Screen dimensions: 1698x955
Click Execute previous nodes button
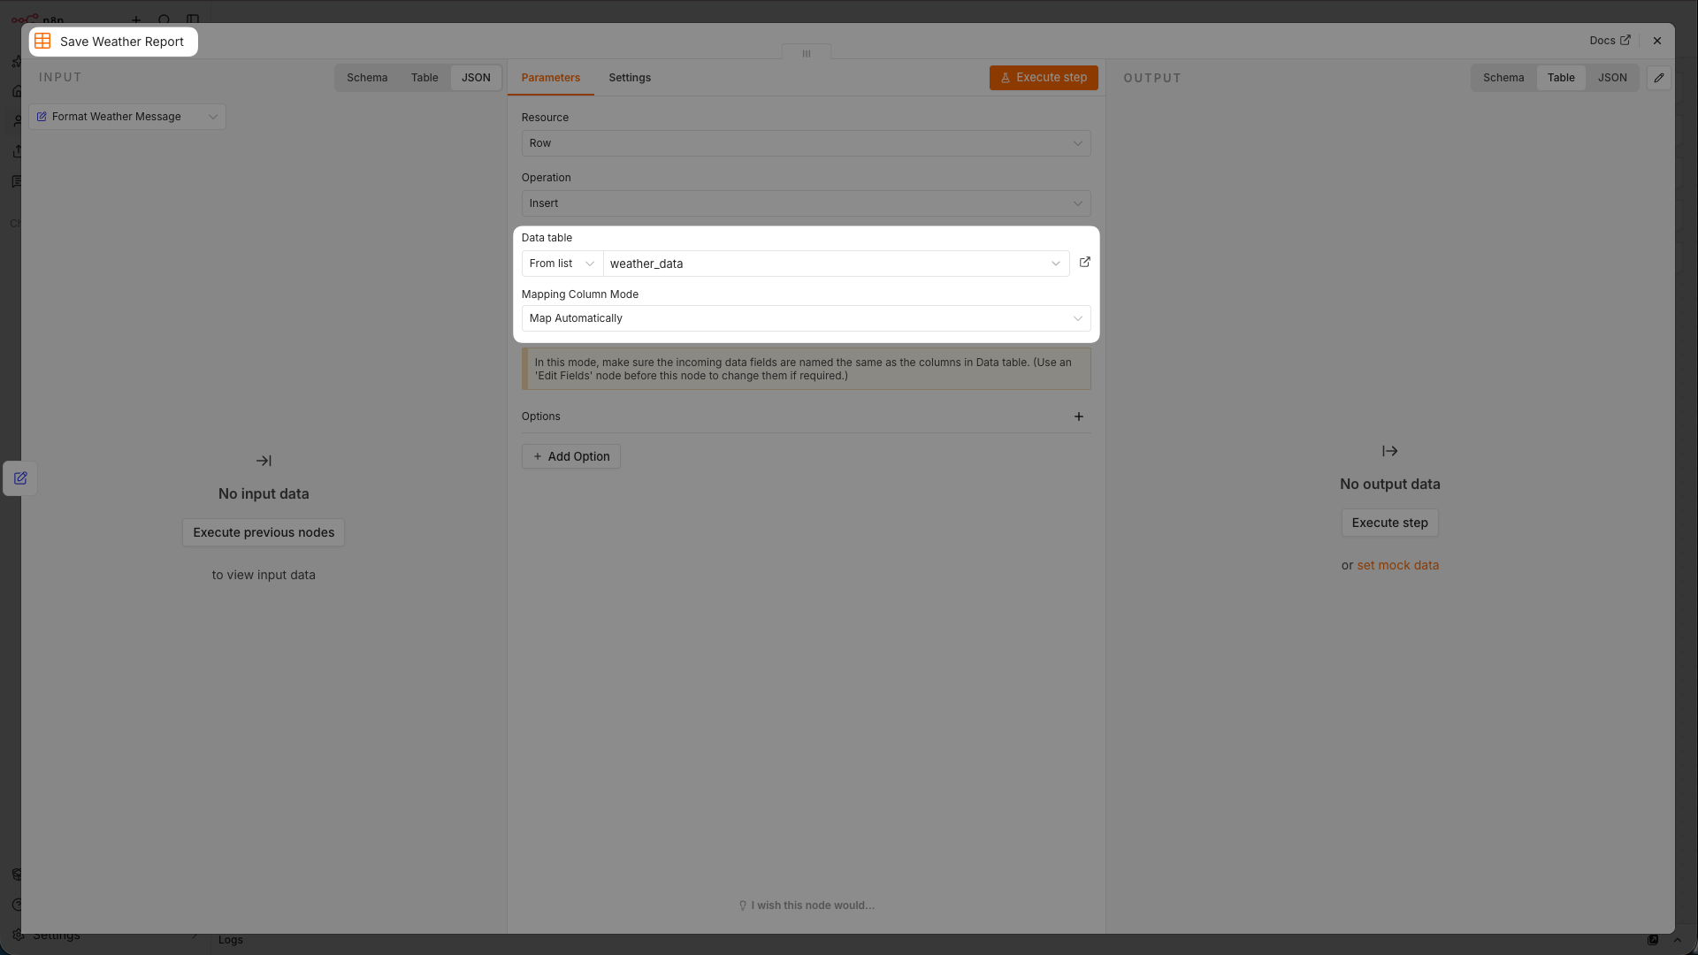pos(264,532)
